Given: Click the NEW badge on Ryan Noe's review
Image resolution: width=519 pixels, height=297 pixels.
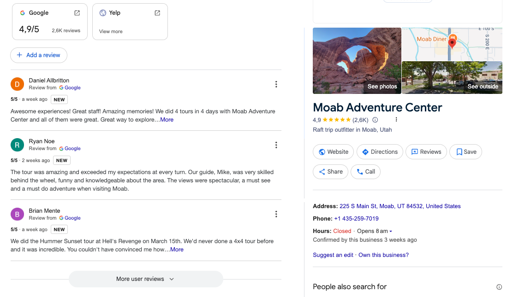Looking at the screenshot, I should tap(61, 160).
